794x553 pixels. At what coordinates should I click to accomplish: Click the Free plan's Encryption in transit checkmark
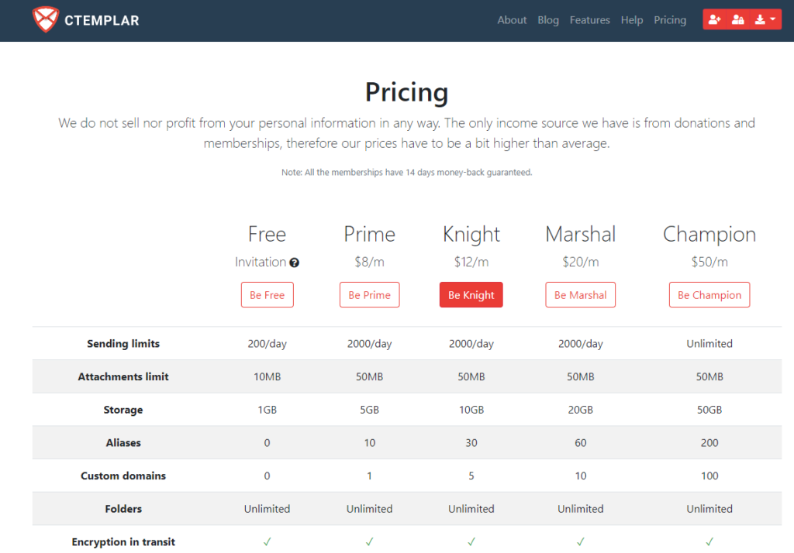coord(267,542)
